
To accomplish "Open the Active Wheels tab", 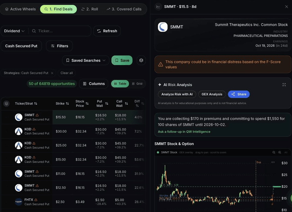I will point(20,9).
